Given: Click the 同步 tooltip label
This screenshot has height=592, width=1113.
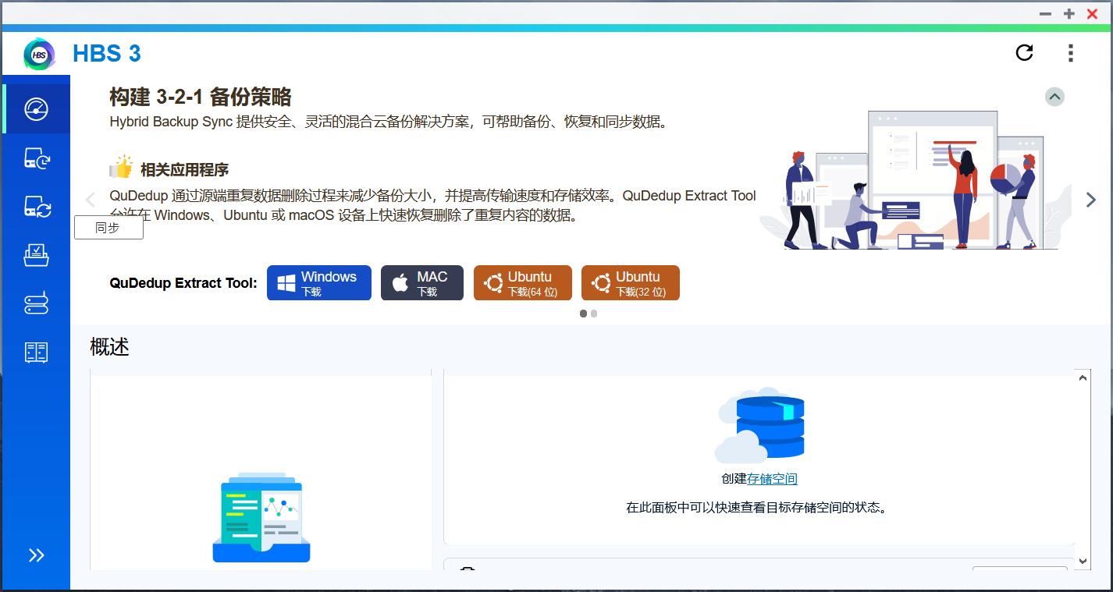Looking at the screenshot, I should click(x=108, y=227).
